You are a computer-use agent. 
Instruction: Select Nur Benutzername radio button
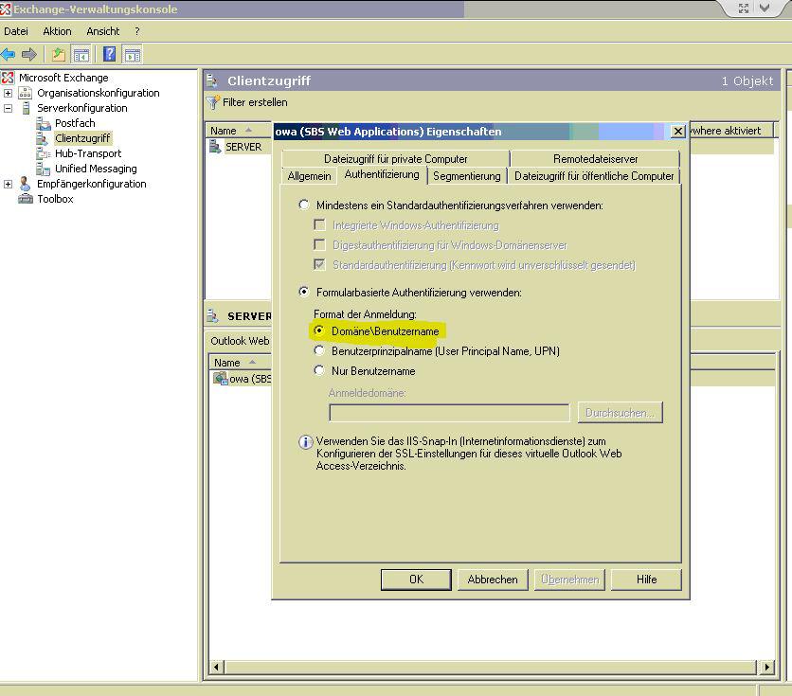tap(319, 370)
